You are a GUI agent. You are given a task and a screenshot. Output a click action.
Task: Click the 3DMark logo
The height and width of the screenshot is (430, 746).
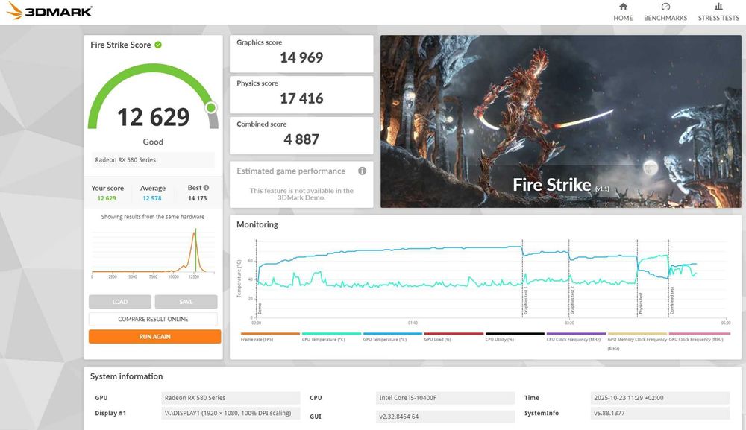click(49, 11)
